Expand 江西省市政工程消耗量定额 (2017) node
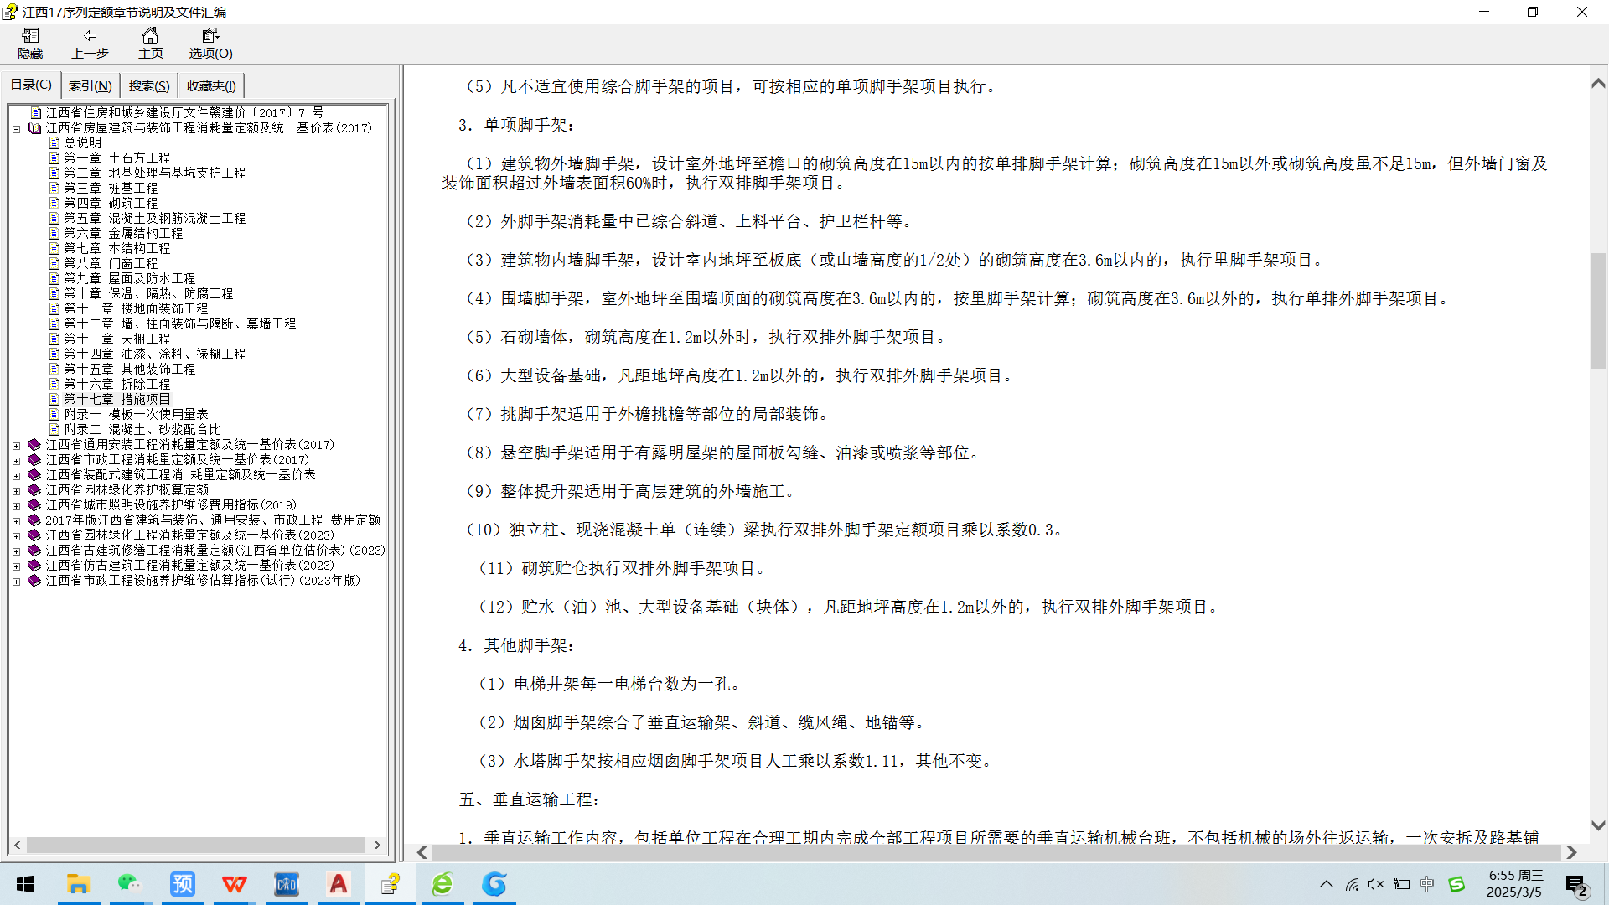 coord(16,461)
